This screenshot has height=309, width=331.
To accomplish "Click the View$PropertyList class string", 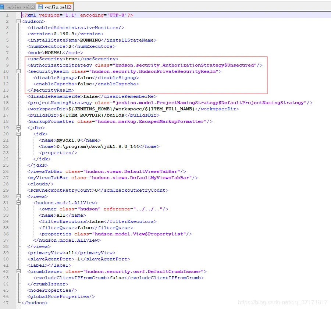I will [x=139, y=234].
